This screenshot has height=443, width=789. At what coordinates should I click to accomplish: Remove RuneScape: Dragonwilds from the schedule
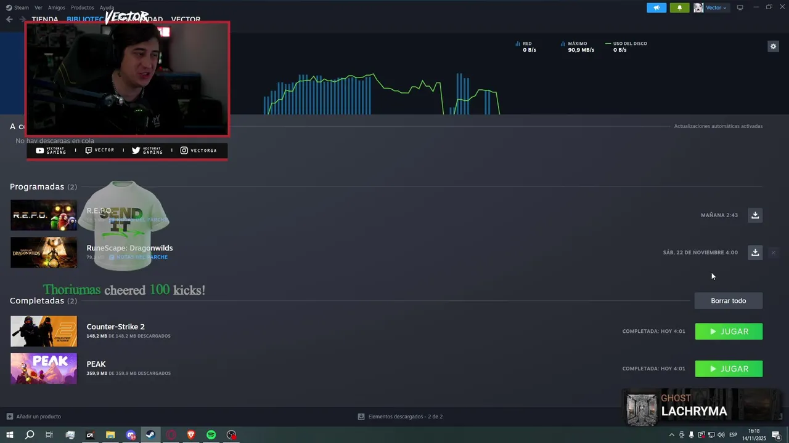coord(773,252)
